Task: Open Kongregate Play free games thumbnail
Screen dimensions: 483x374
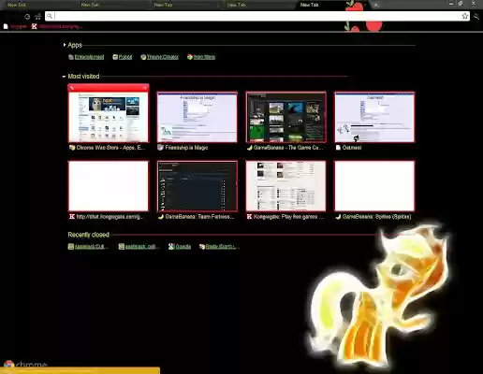Action: coord(286,186)
